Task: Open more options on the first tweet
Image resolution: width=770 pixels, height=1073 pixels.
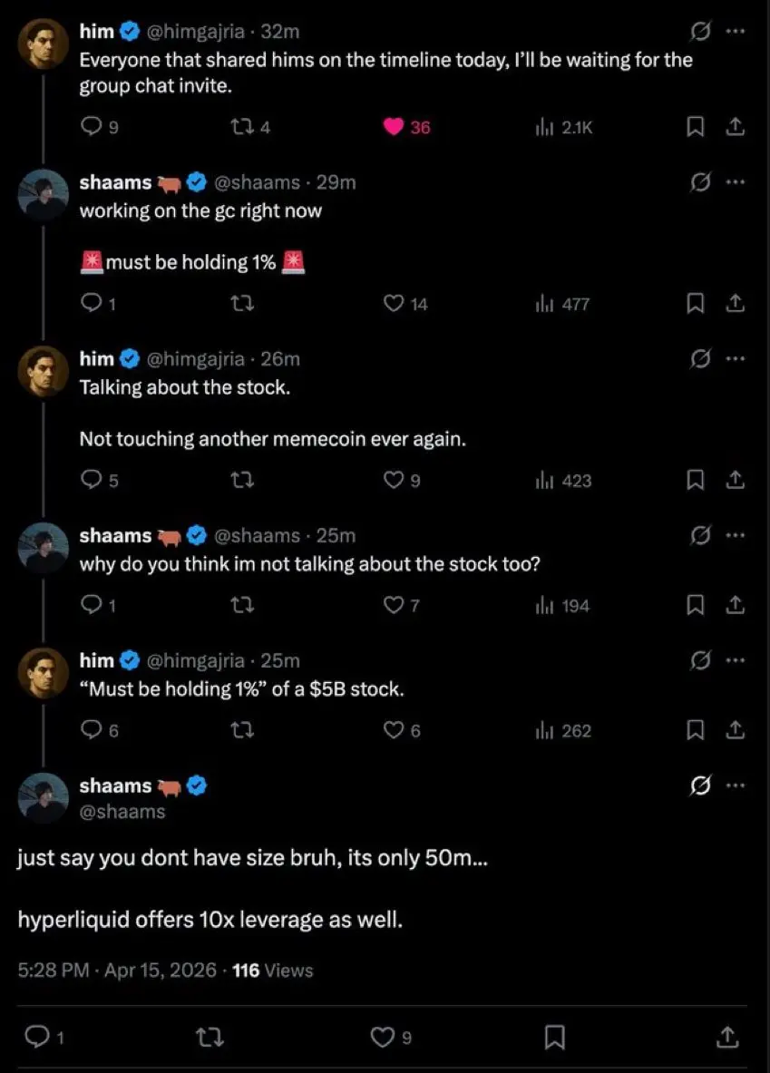Action: point(736,32)
